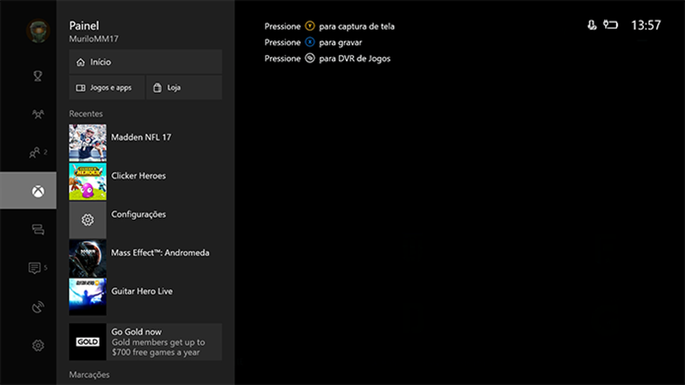Open the Parties chat tab
Image resolution: width=685 pixels, height=385 pixels.
click(x=38, y=229)
